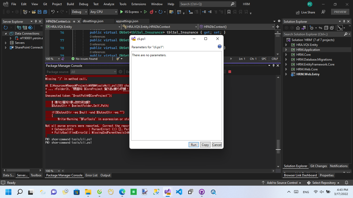Select the HRM.Web.Entry project

(308, 74)
